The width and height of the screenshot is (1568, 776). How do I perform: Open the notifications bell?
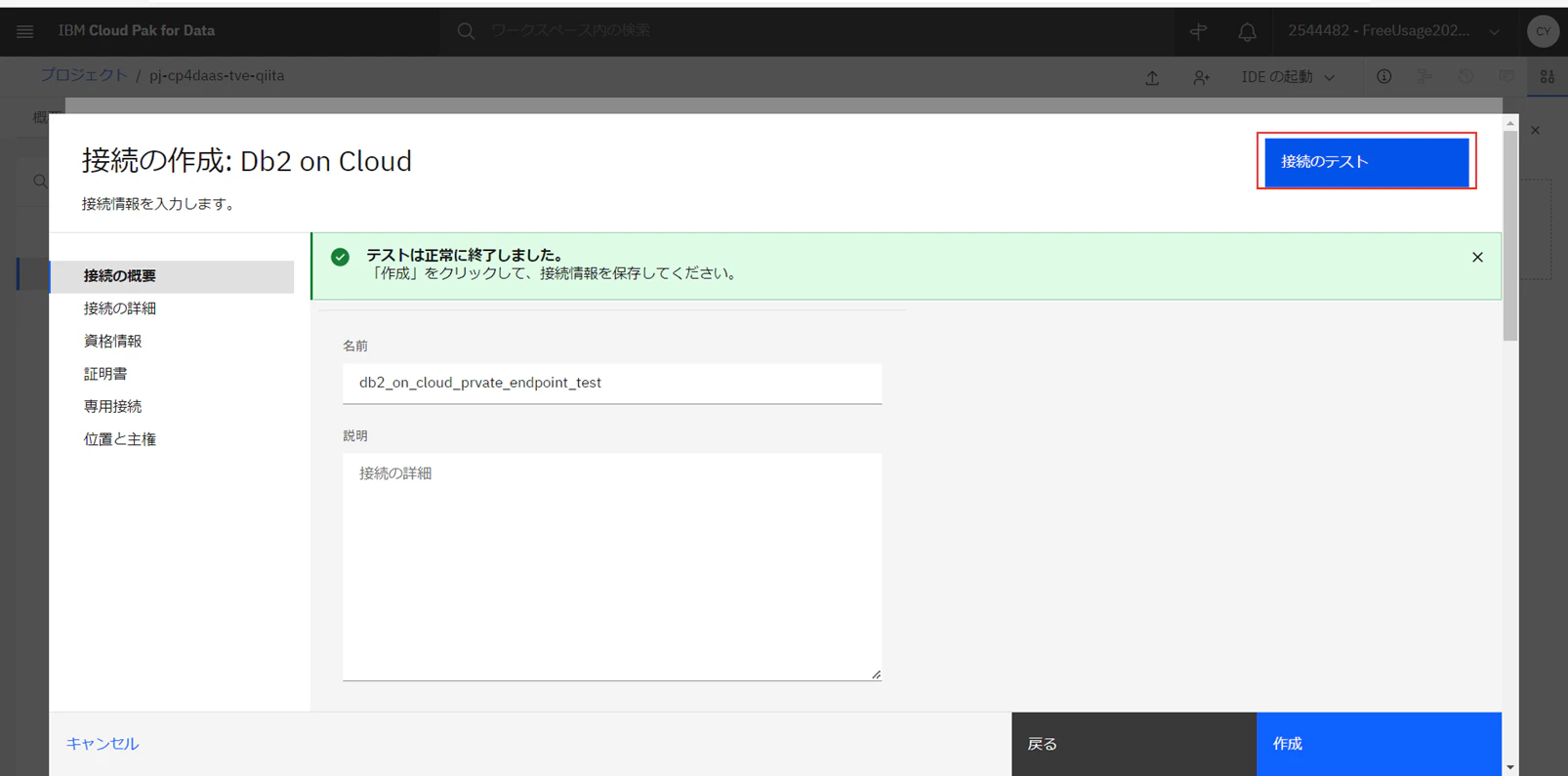pos(1247,31)
